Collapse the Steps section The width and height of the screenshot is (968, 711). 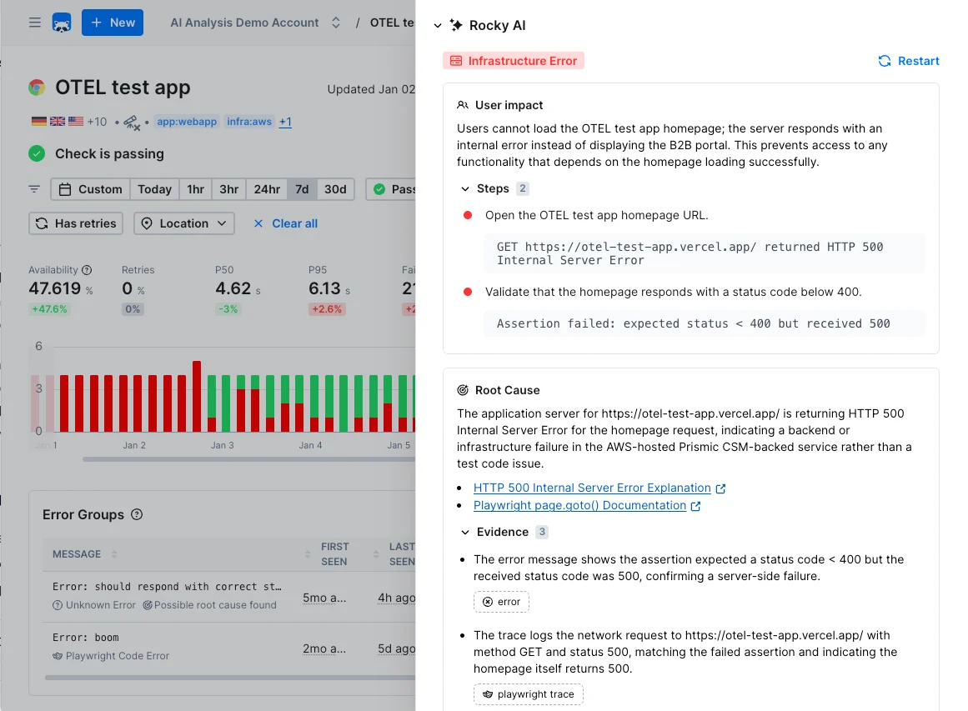[465, 189]
